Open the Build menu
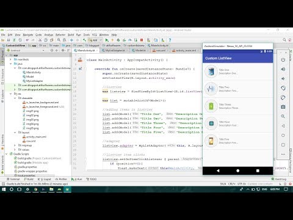The height and width of the screenshot is (220, 293). coord(71,35)
